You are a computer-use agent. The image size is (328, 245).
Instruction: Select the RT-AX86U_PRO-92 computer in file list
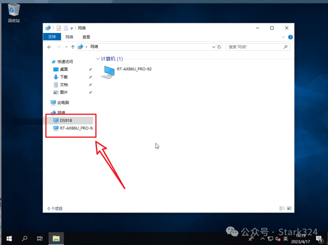126,72
